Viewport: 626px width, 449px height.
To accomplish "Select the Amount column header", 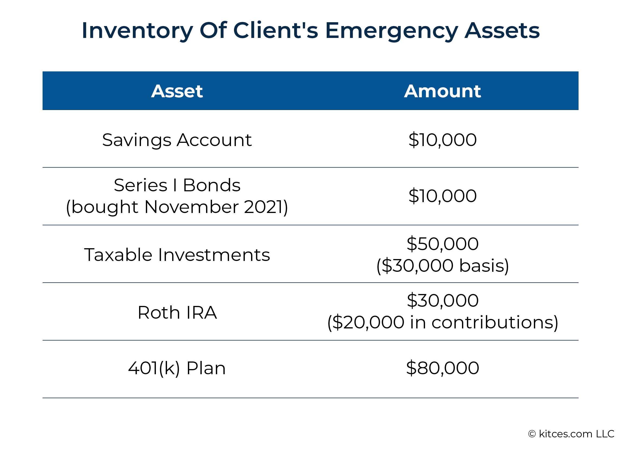I will click(442, 91).
